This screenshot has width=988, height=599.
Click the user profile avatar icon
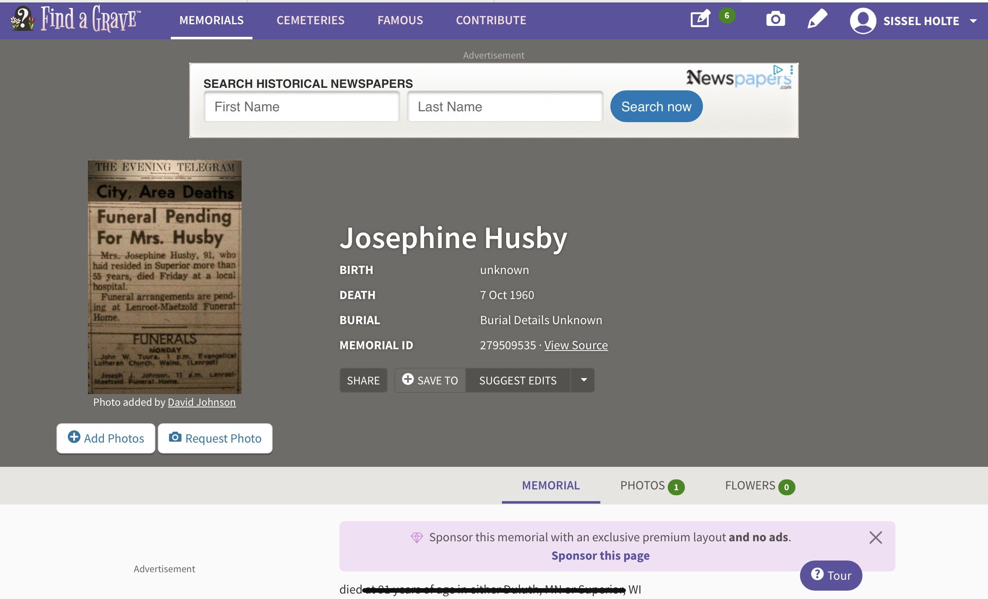coord(863,20)
